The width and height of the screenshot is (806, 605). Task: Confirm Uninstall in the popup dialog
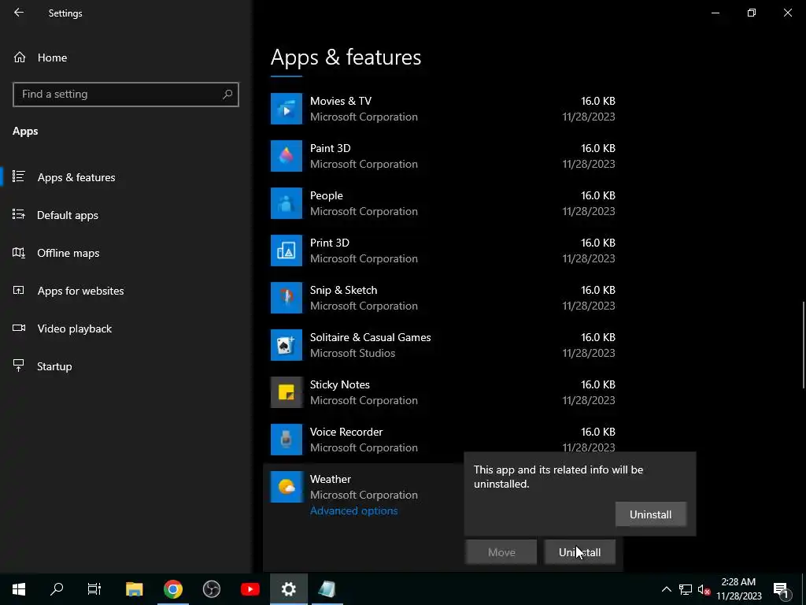point(650,514)
